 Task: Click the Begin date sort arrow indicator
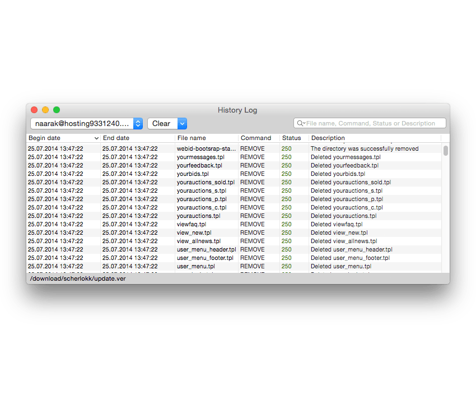coord(96,138)
